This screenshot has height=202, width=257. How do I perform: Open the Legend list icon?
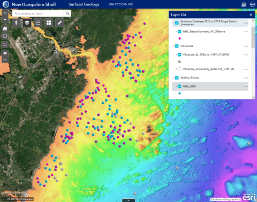38,23
